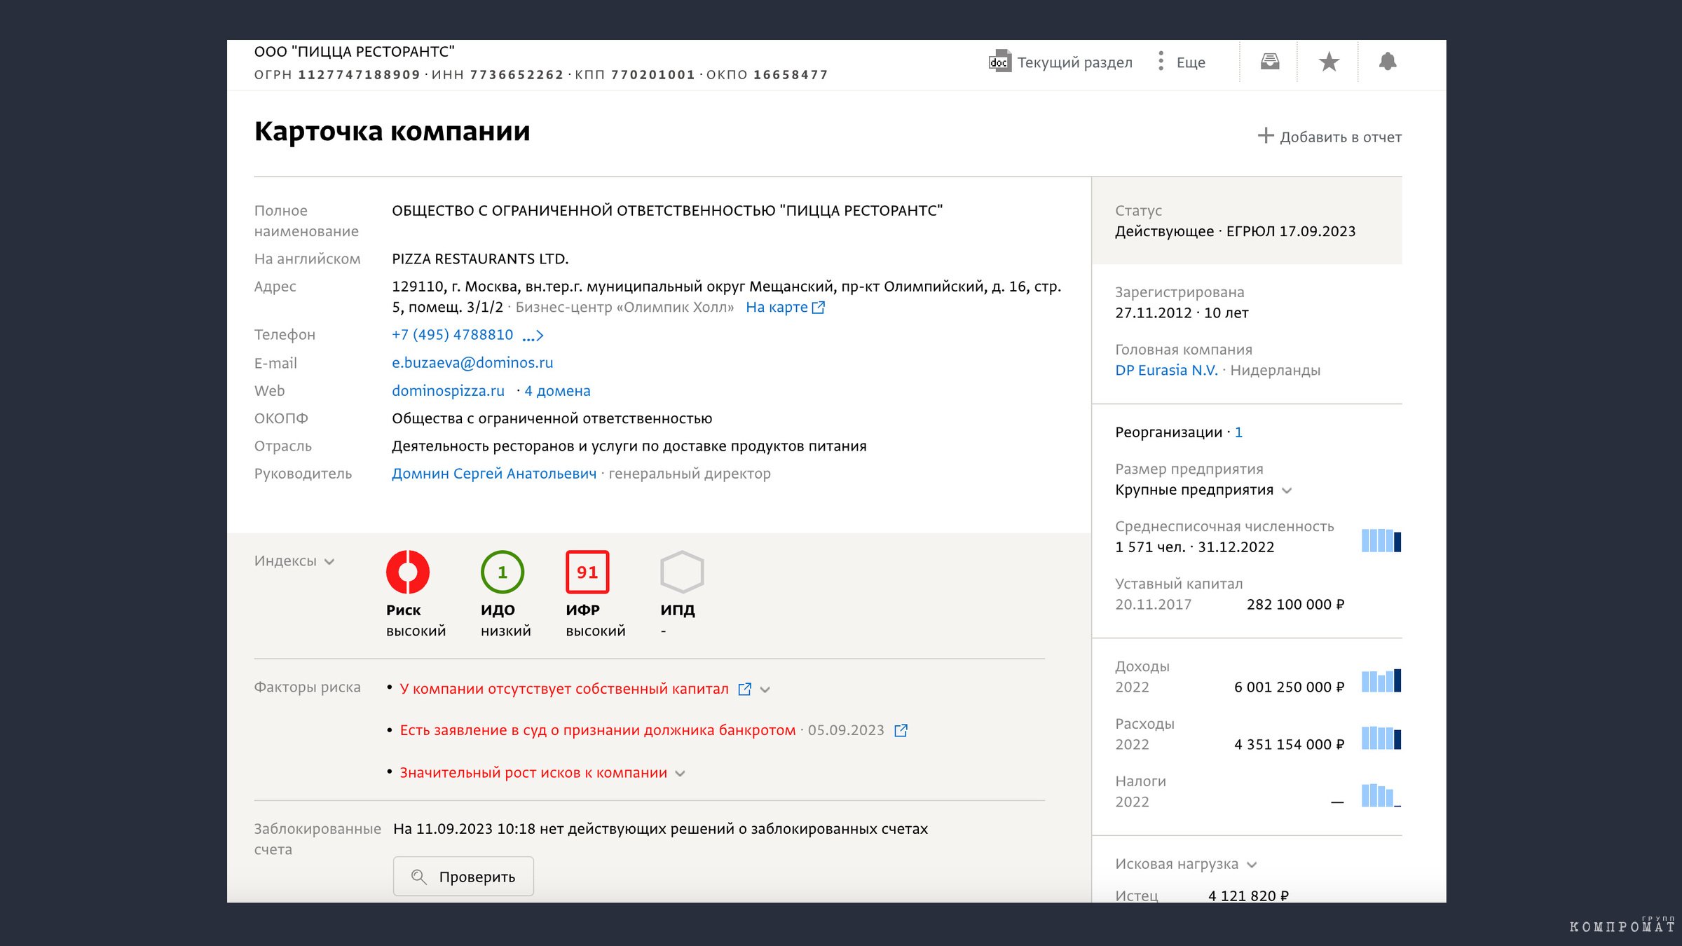The height and width of the screenshot is (946, 1682).
Task: Click the red Риск high indicator icon
Action: coord(407,572)
